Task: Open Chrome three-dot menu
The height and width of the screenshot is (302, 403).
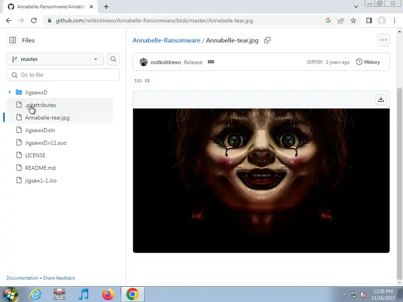Action: click(394, 20)
